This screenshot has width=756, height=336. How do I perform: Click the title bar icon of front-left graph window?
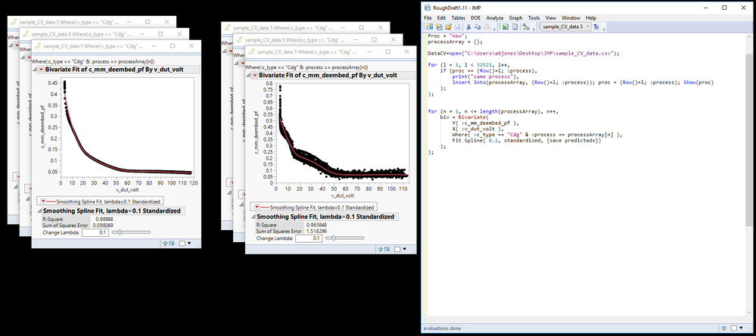point(38,46)
